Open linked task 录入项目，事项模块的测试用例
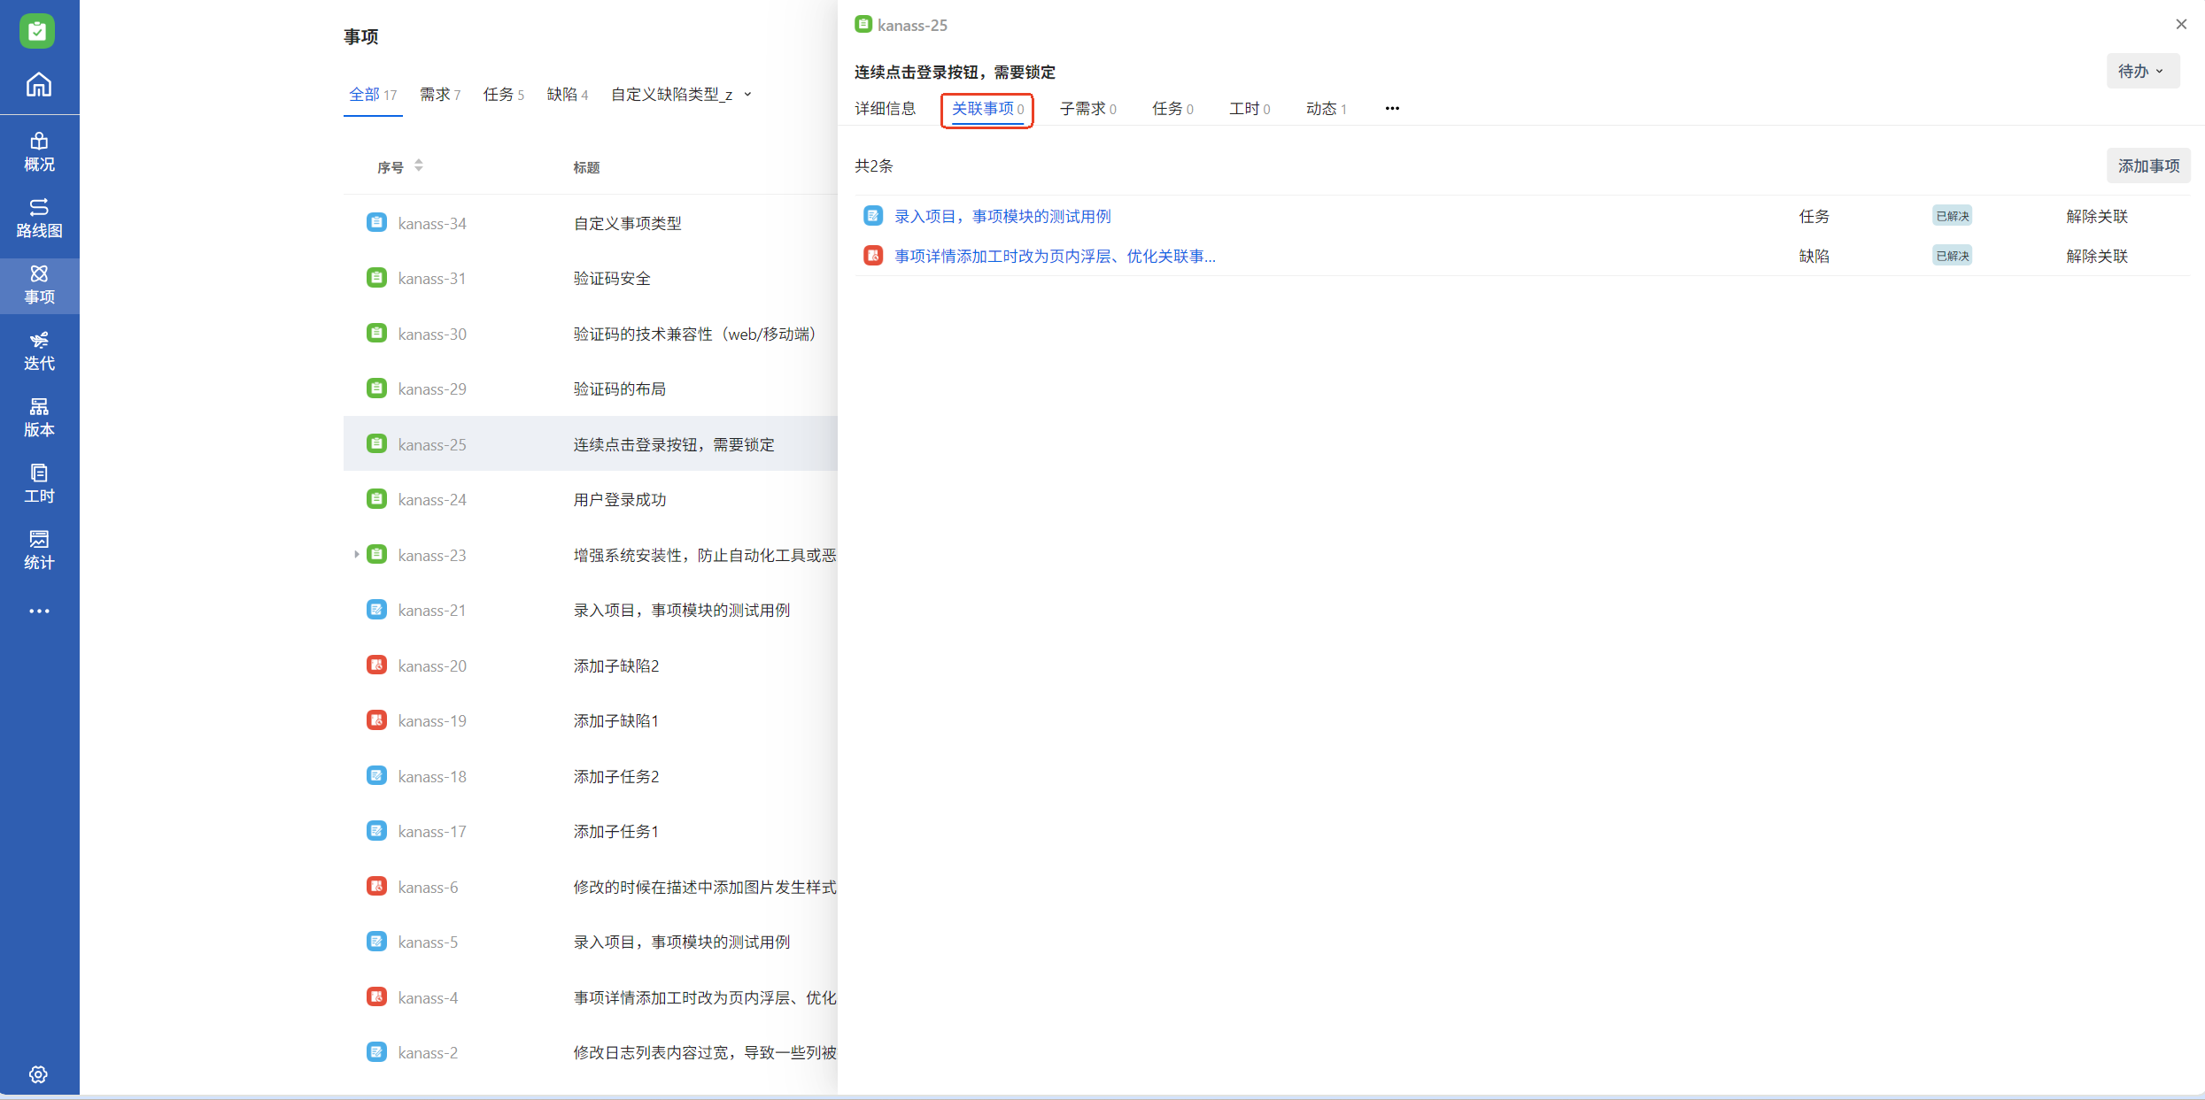Screen dimensions: 2205x1100 pyautogui.click(x=1002, y=216)
